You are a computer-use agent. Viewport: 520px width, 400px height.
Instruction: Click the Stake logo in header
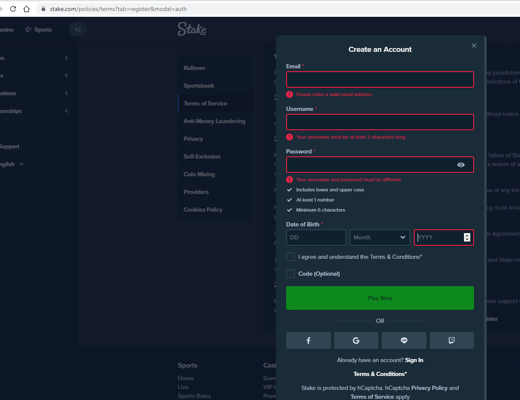192,29
